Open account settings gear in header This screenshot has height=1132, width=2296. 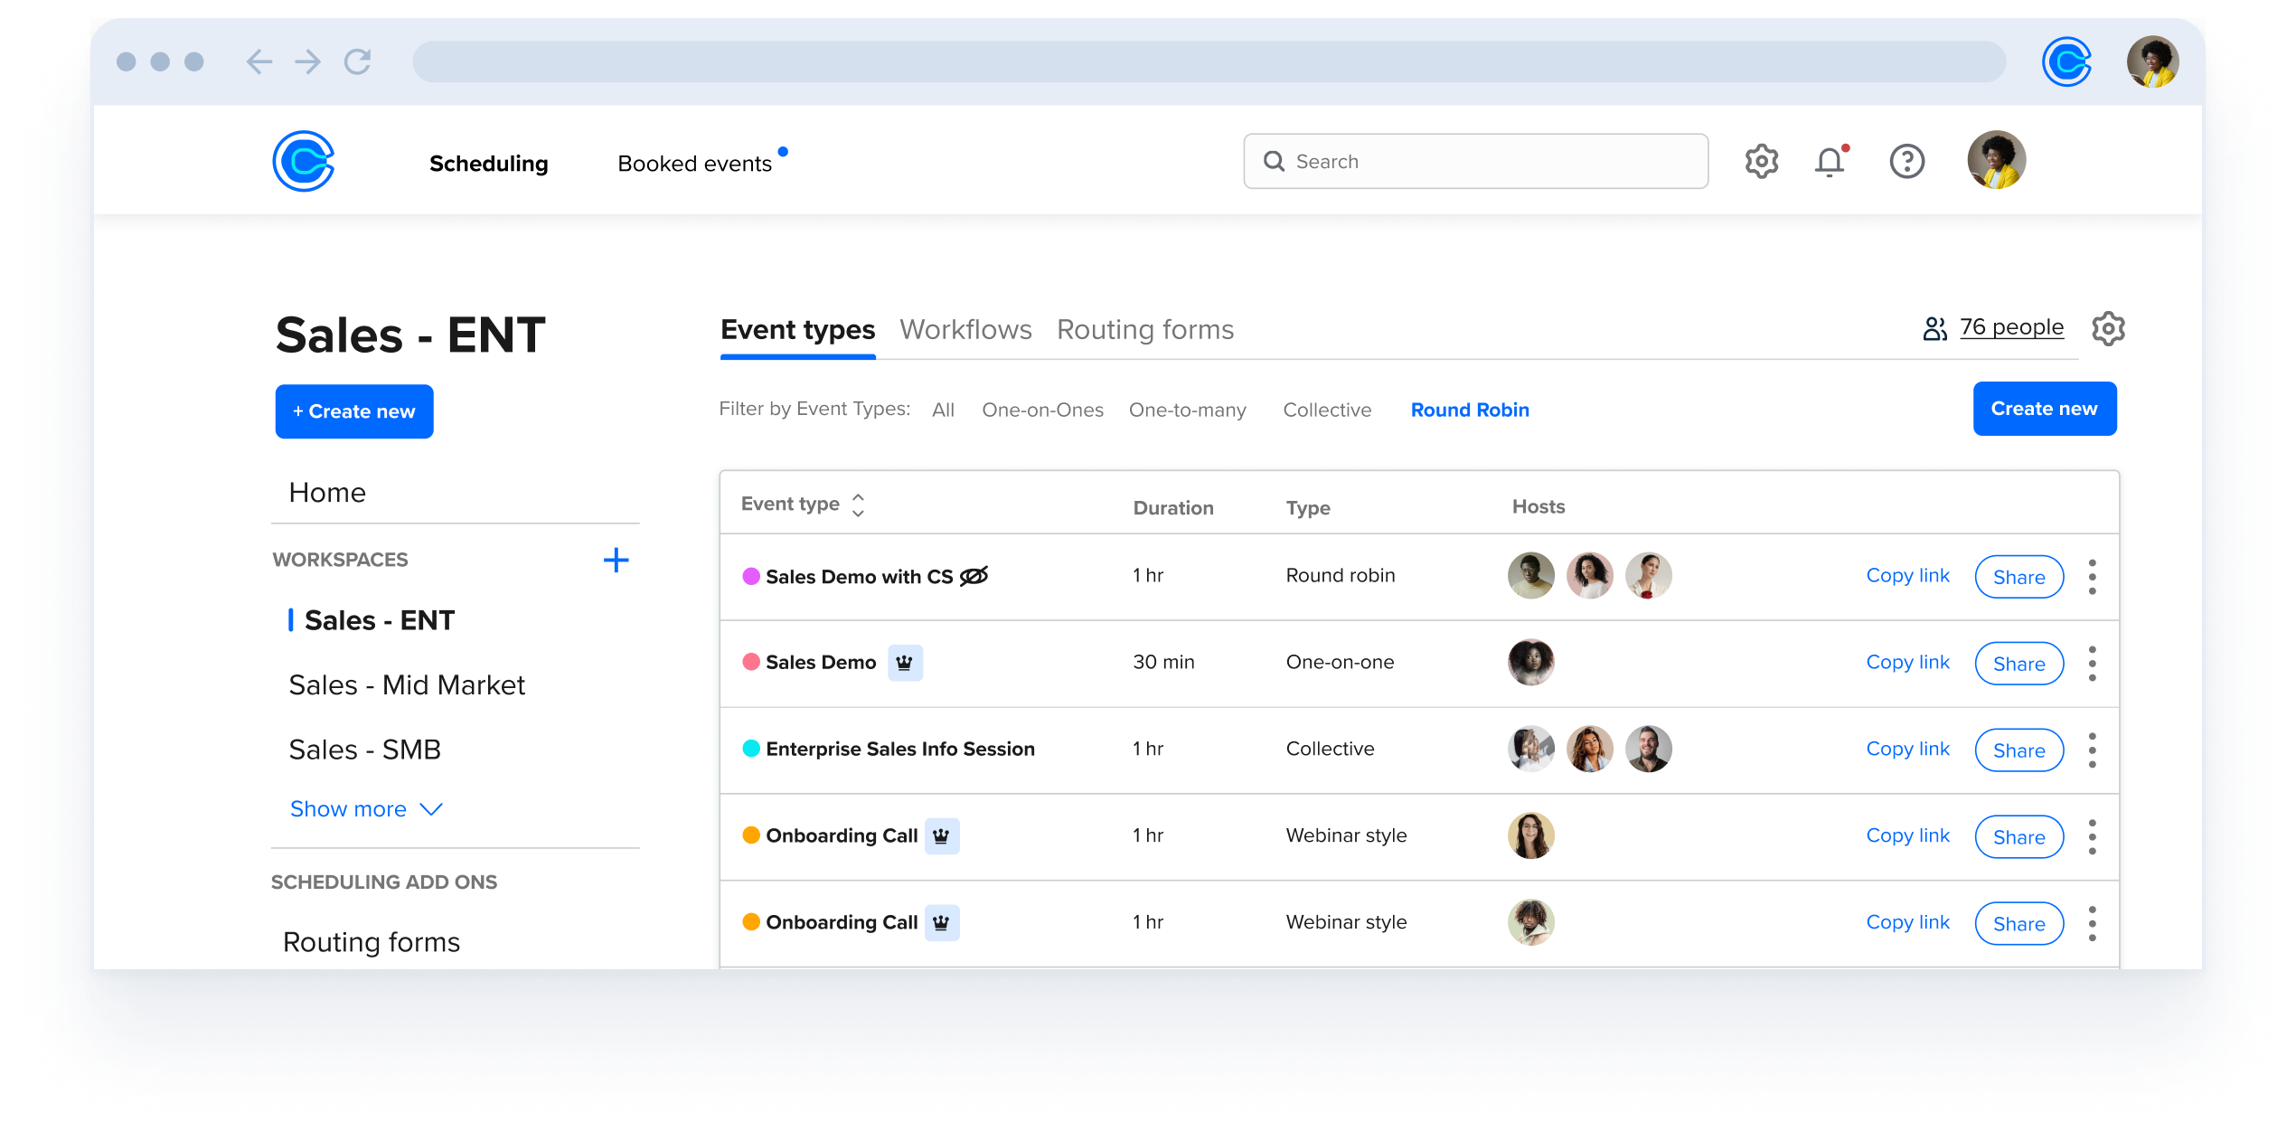1761,162
